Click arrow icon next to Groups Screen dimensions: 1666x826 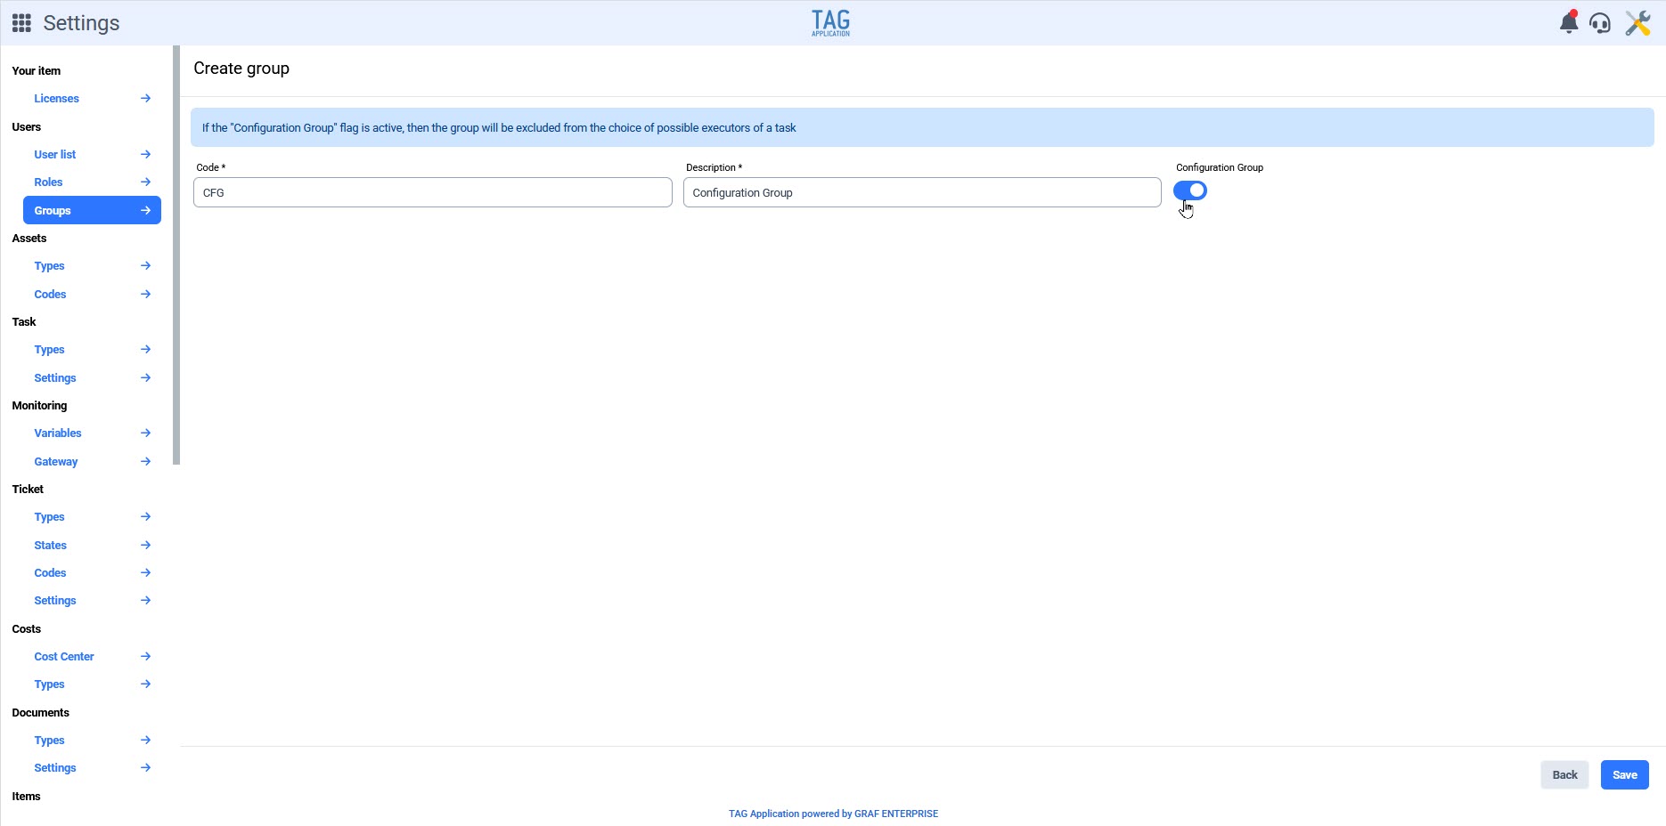[145, 210]
